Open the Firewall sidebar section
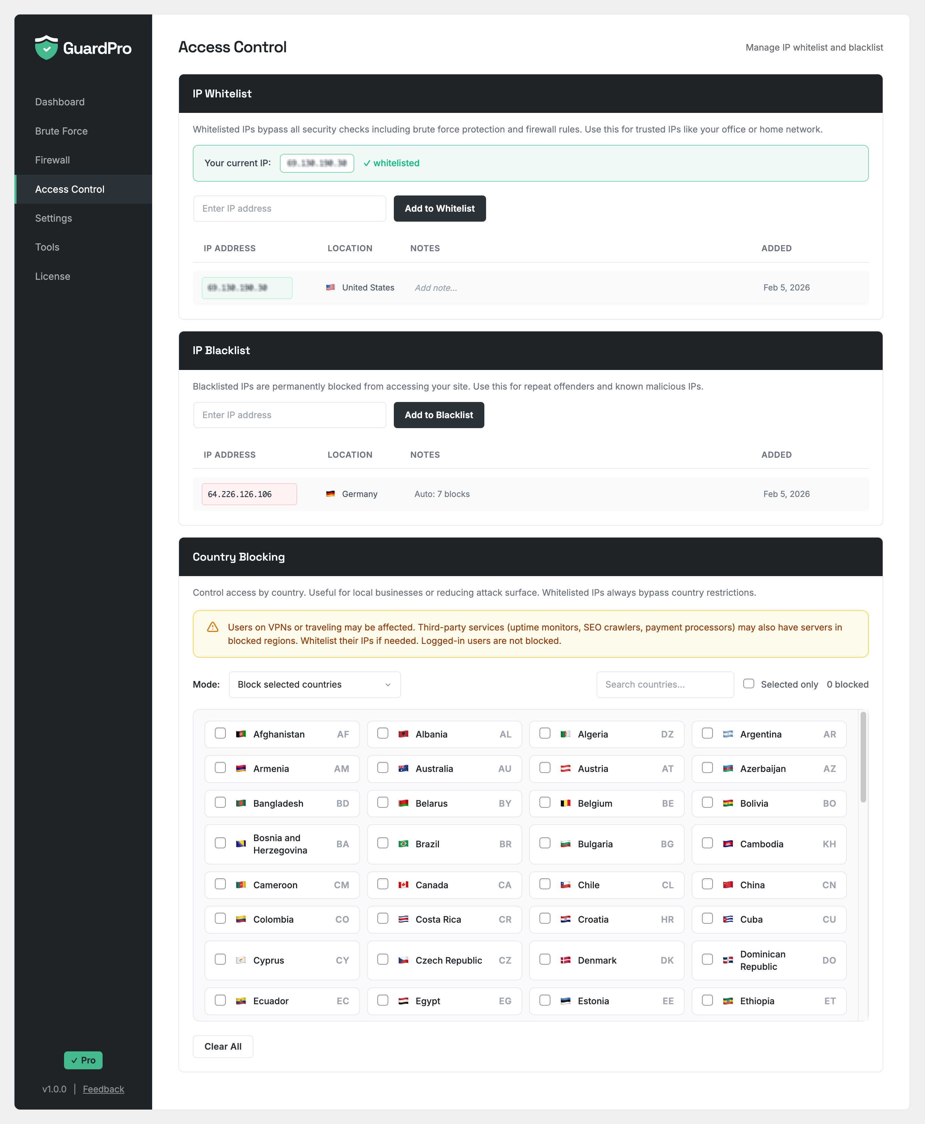The width and height of the screenshot is (925, 1124). pyautogui.click(x=52, y=159)
